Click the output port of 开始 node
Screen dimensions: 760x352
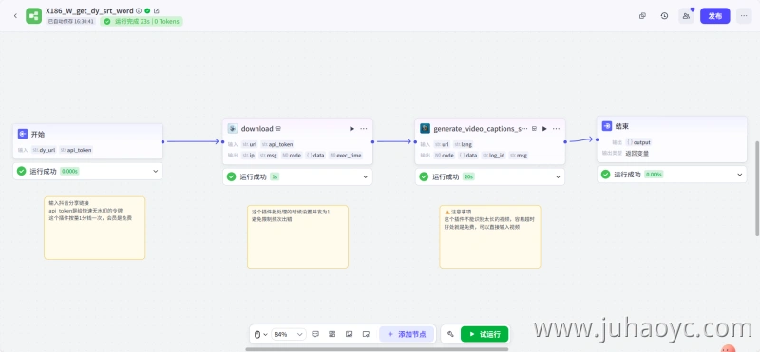162,142
